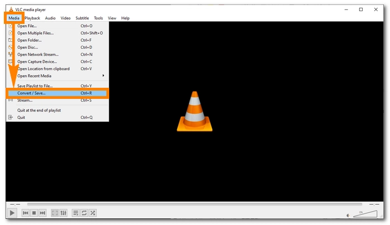The image size is (390, 225).
Task: Expand Open Recent Media submenu
Action: tap(57, 76)
